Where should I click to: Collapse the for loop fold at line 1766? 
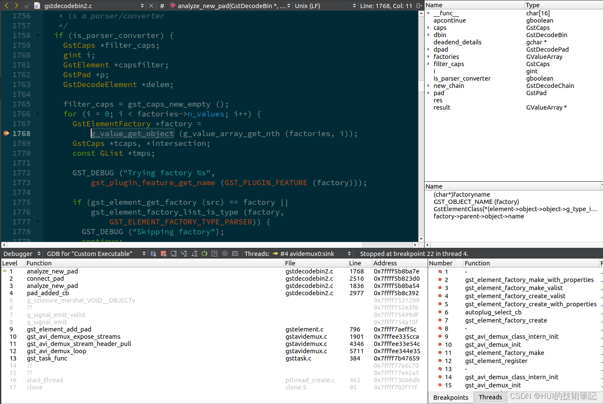coord(38,114)
